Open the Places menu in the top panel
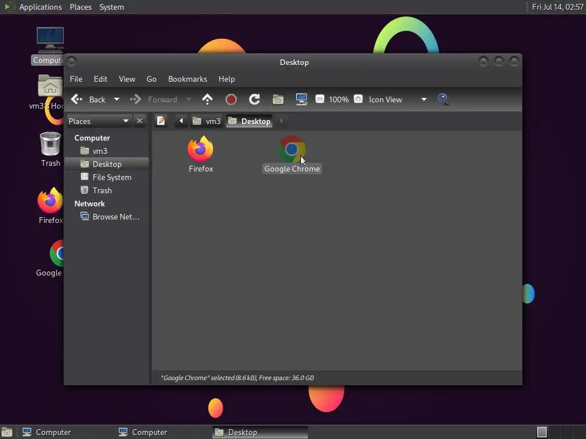This screenshot has height=439, width=586. point(80,7)
